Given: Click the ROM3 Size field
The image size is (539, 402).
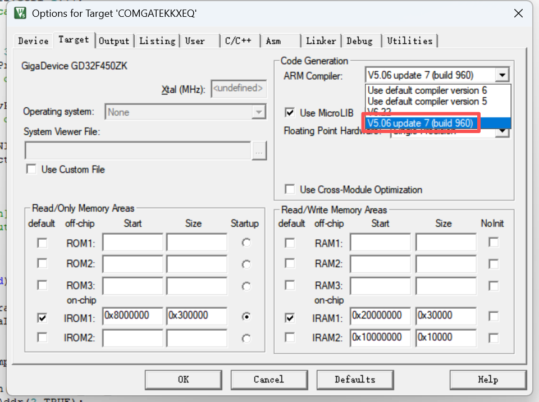Looking at the screenshot, I should coord(197,286).
